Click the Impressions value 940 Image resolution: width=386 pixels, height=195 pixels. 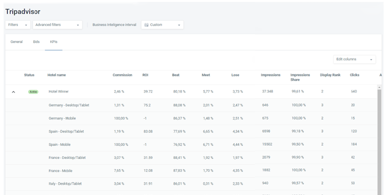coord(265,183)
